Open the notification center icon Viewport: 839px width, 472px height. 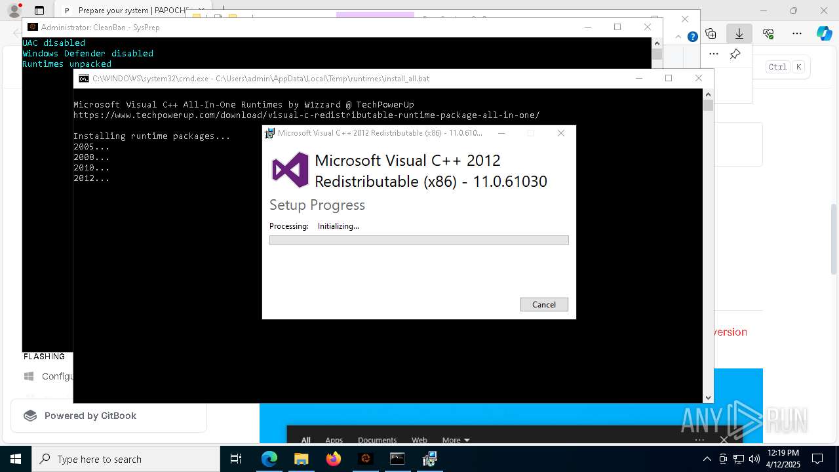[817, 459]
